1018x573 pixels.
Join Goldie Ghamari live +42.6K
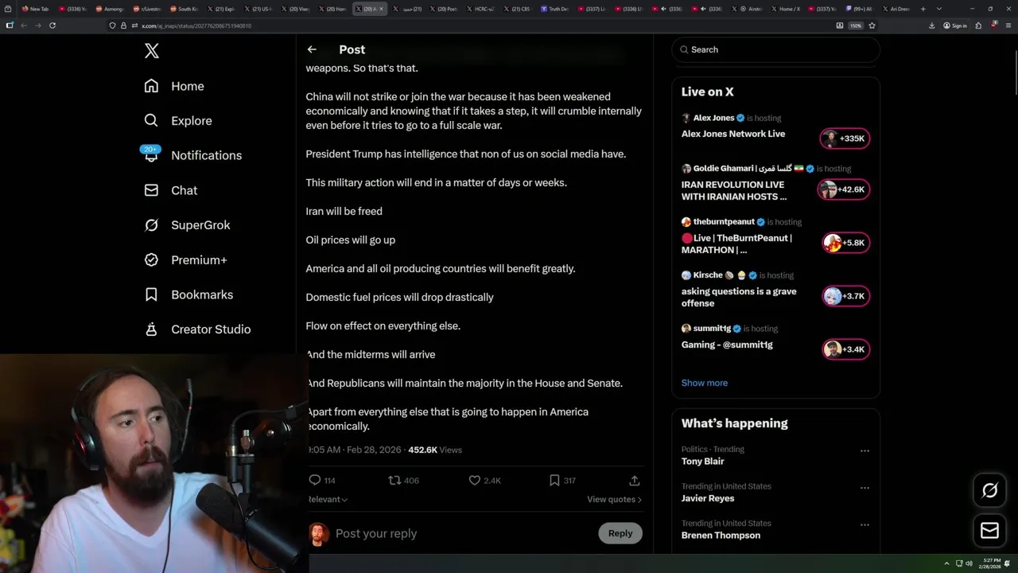point(843,189)
